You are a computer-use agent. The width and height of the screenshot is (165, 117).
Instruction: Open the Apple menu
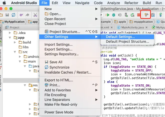point(4,3)
